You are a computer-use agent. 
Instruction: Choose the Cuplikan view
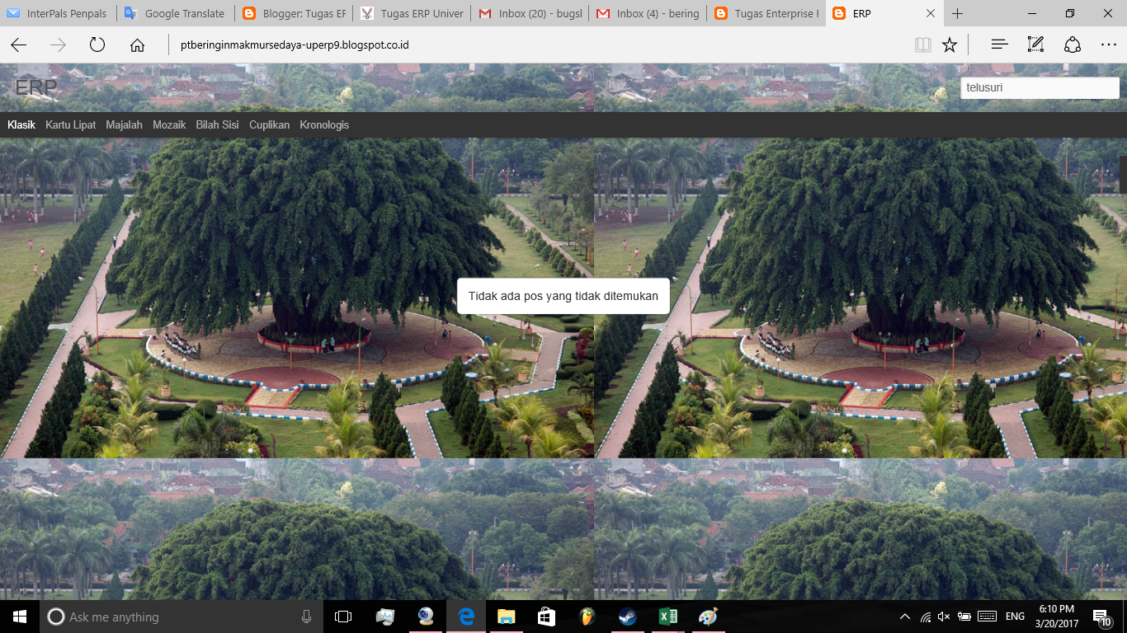[x=269, y=125]
